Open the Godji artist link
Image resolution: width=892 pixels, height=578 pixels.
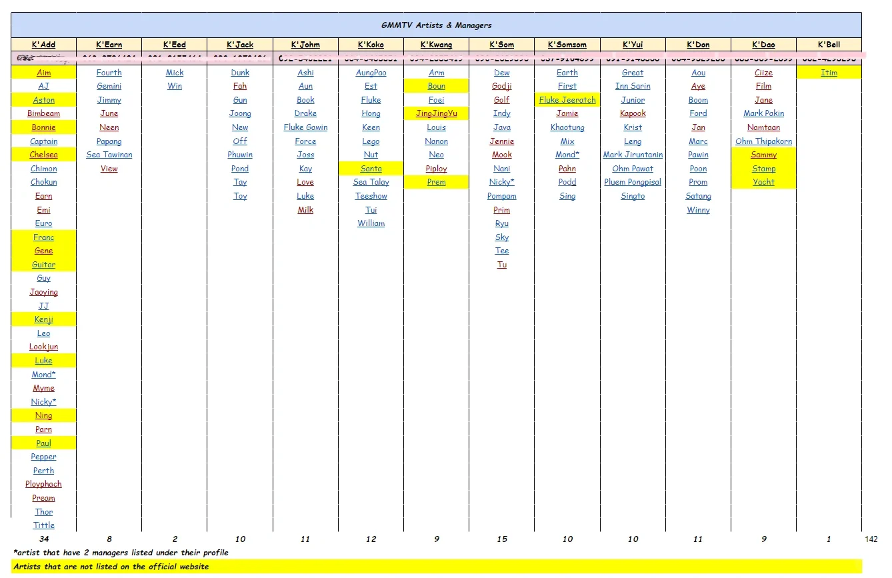502,86
